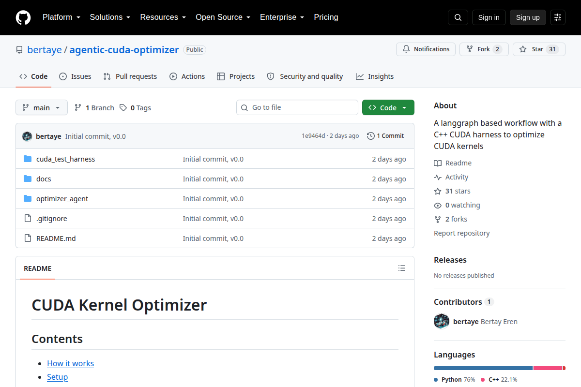The image size is (581, 387).
Task: Click the tag icon beside 0 Tags
Action: [x=123, y=107]
